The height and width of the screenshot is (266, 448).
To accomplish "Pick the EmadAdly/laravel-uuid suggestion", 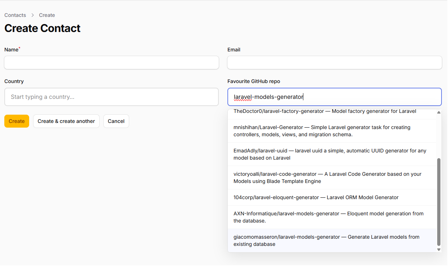I will coord(332,154).
